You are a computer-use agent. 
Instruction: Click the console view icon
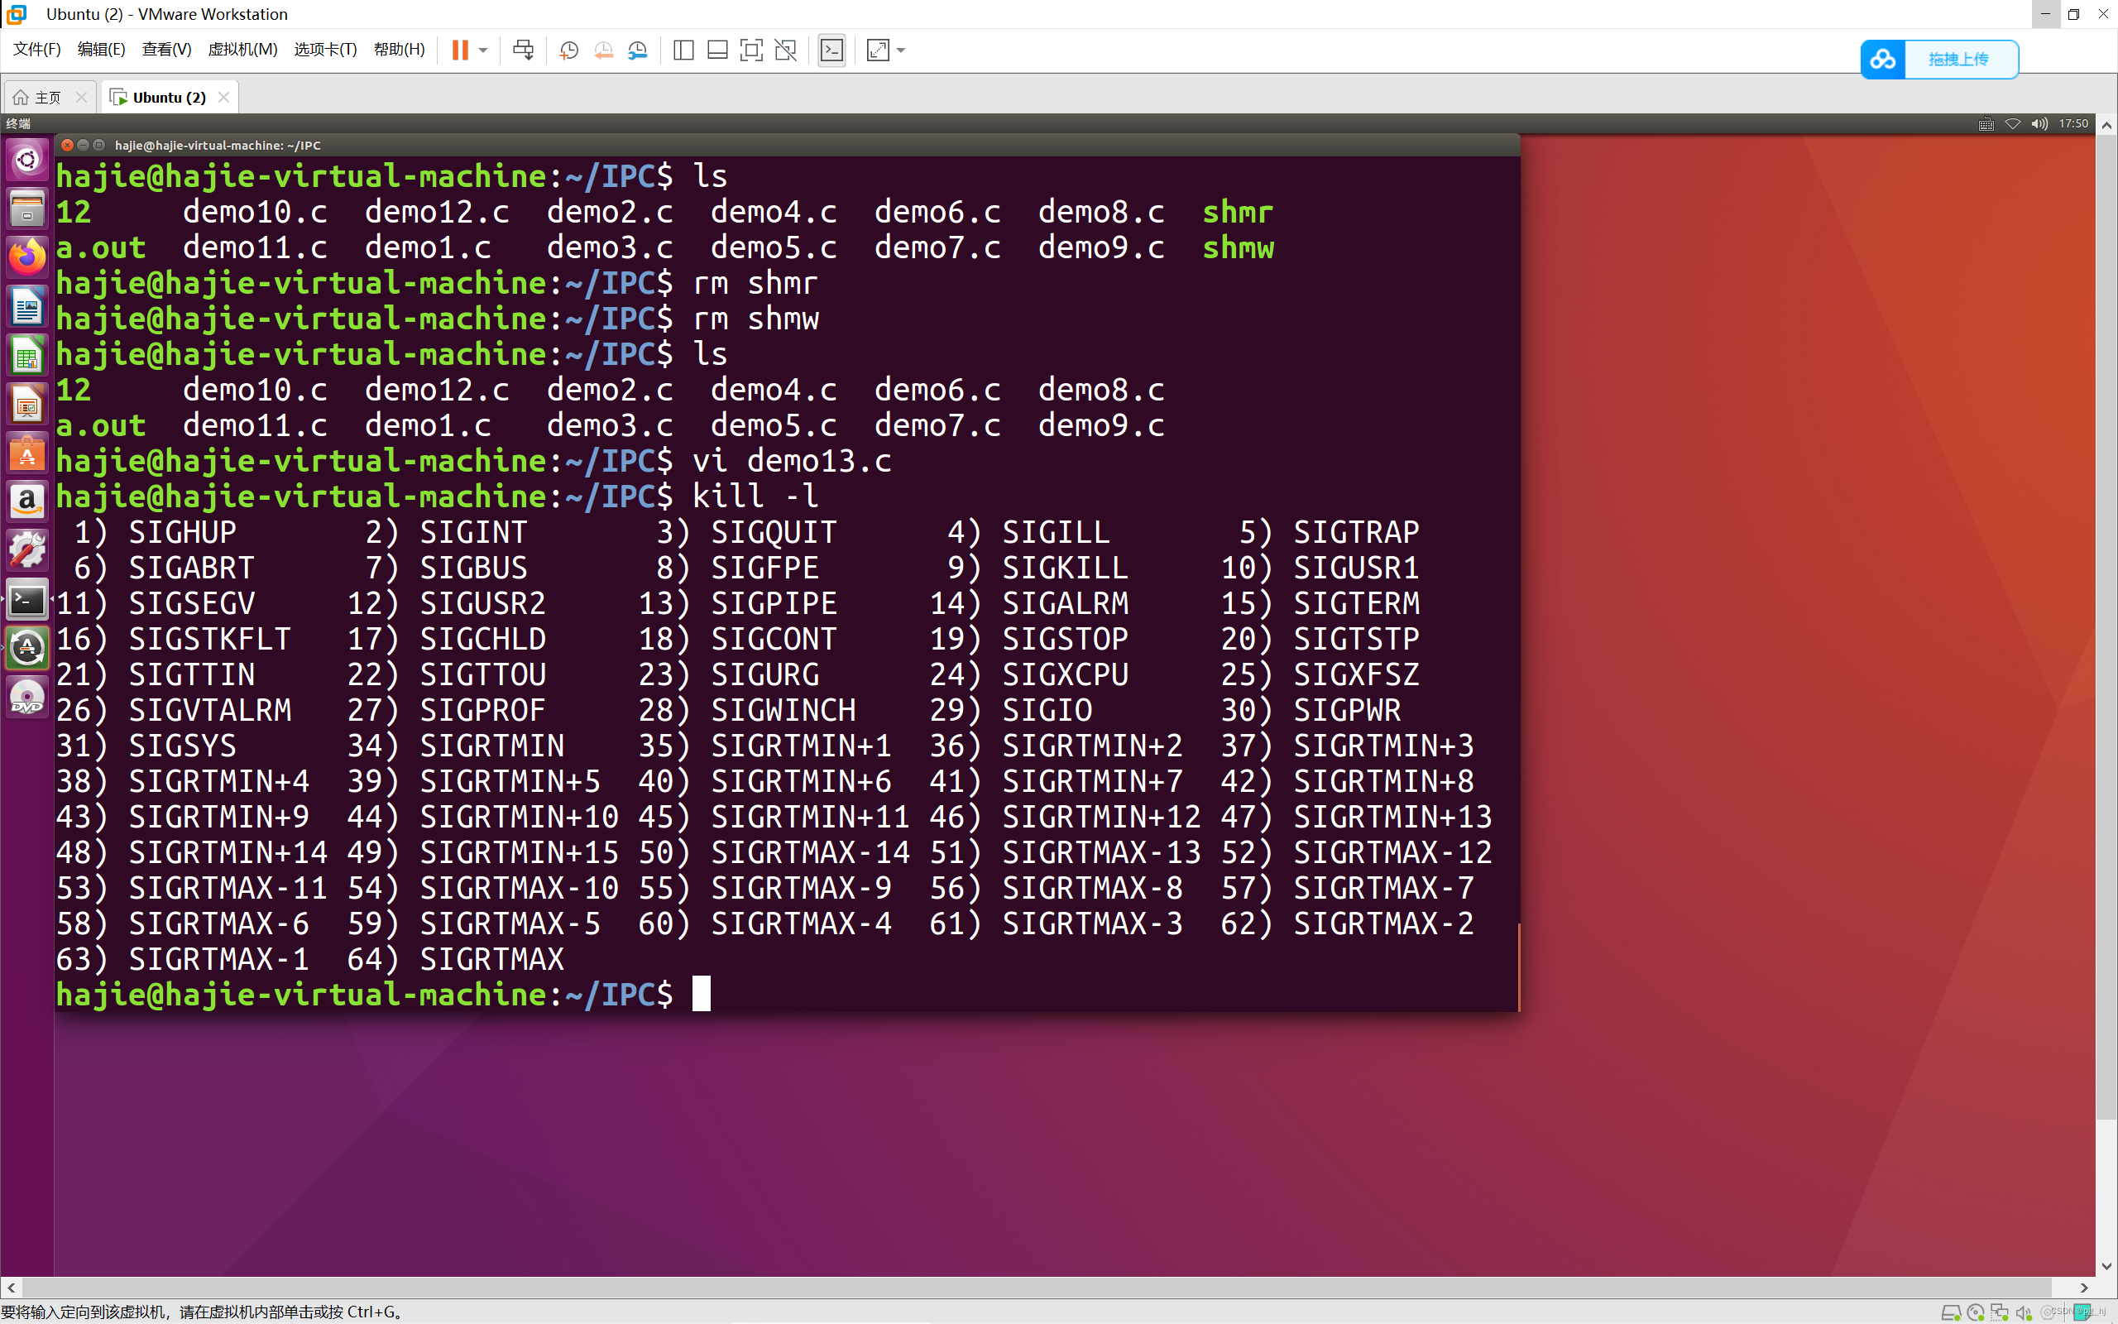(x=831, y=50)
